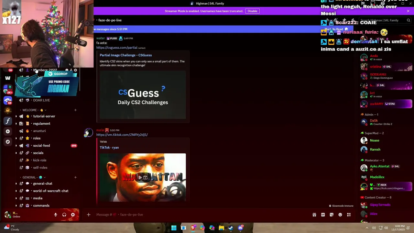Open Steam from taskbar
The image size is (414, 233).
pyautogui.click(x=231, y=228)
